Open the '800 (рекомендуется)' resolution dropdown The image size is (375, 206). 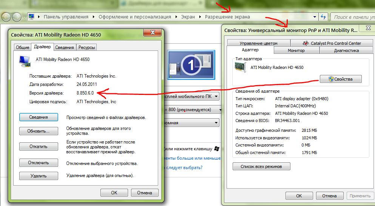point(192,110)
